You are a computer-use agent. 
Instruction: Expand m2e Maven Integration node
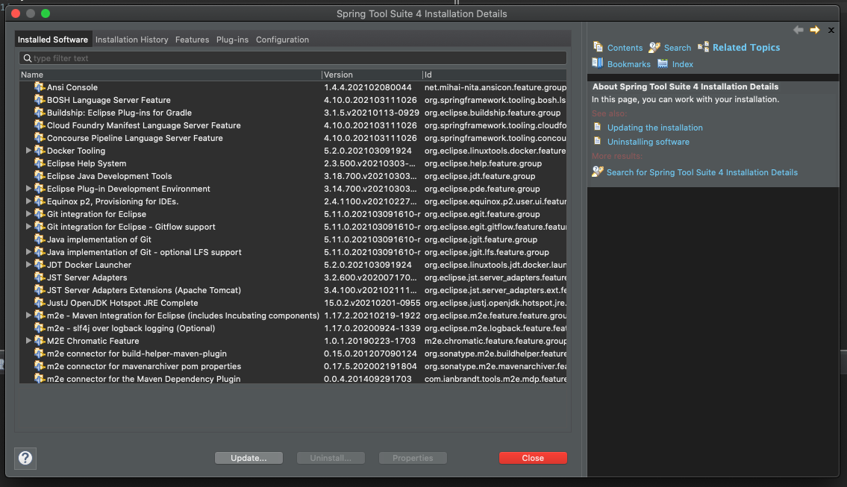coord(28,315)
